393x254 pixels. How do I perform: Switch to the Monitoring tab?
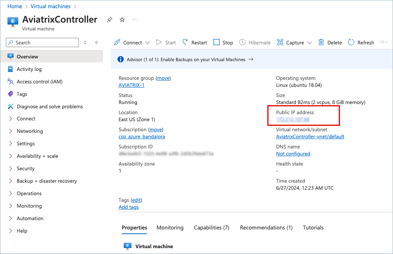[x=170, y=228]
